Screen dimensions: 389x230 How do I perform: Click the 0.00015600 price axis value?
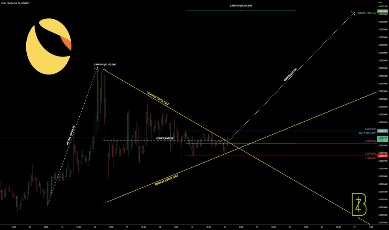click(x=383, y=222)
